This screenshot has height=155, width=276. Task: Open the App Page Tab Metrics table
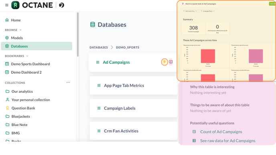[x=124, y=86]
